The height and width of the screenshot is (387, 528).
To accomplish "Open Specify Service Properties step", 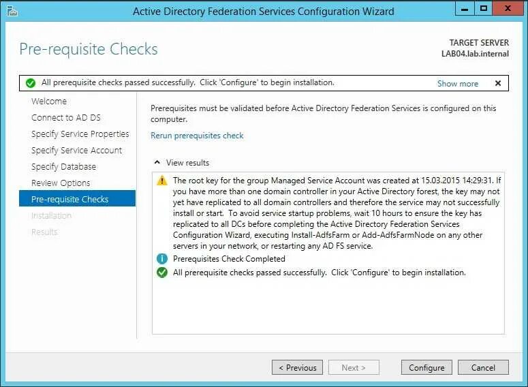I will [80, 134].
